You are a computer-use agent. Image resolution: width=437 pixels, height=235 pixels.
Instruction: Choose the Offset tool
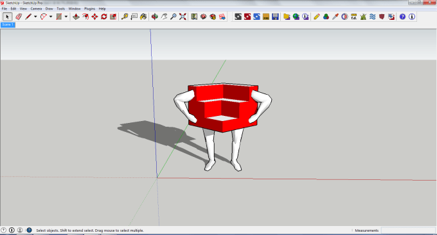85,17
